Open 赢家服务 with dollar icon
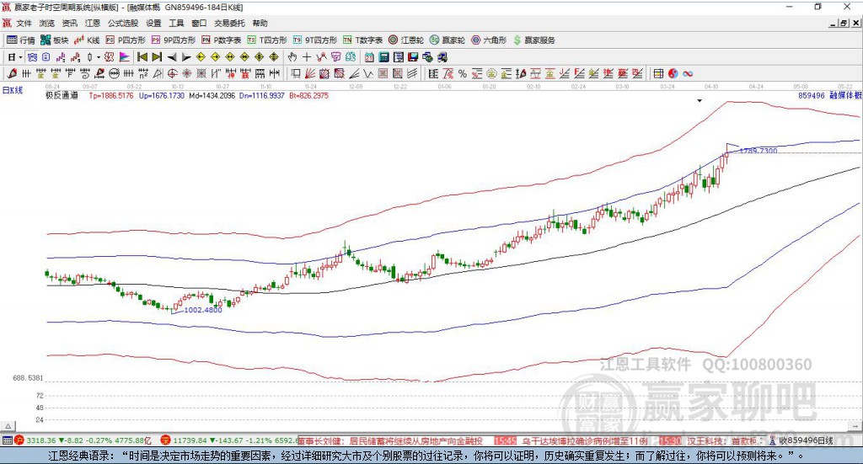863x464 pixels. tap(533, 40)
